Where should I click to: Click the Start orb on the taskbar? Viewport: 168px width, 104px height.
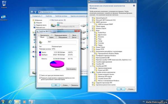point(3,102)
